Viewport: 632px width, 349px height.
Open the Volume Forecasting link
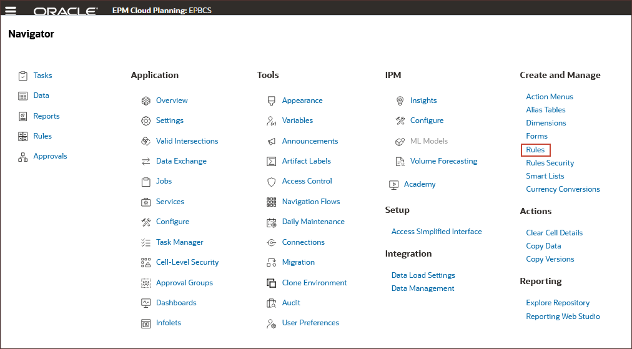click(x=444, y=161)
